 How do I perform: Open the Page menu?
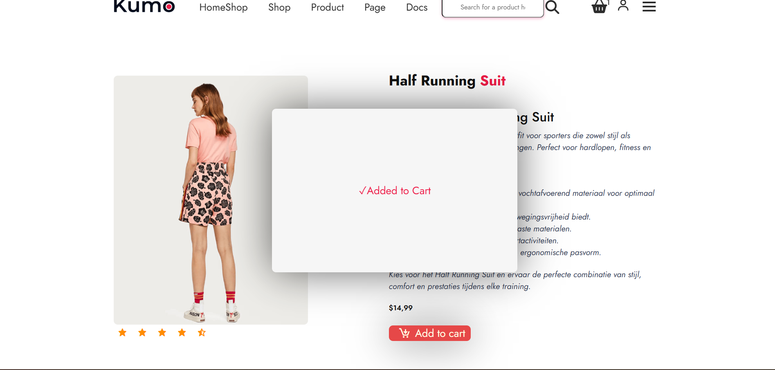point(374,7)
